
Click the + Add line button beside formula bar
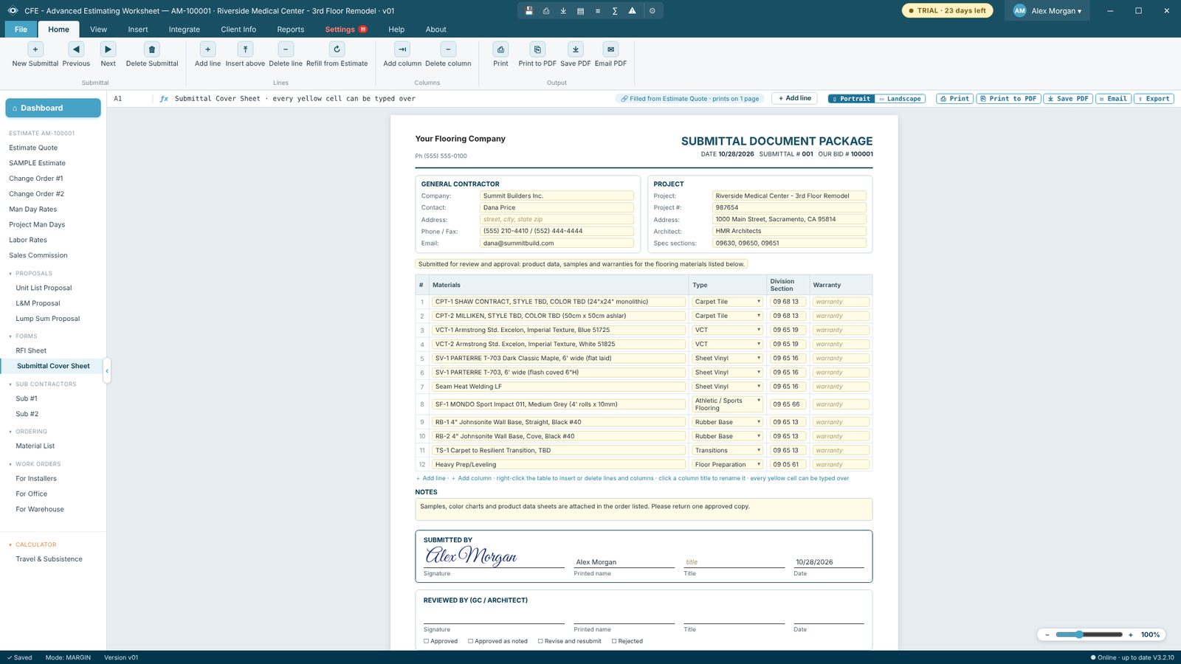794,98
